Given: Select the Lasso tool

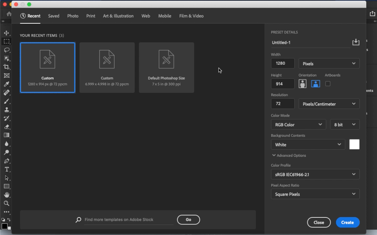Looking at the screenshot, I should pos(6,50).
